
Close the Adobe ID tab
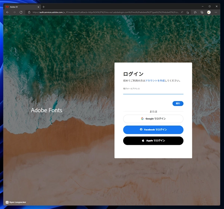click(38, 7)
